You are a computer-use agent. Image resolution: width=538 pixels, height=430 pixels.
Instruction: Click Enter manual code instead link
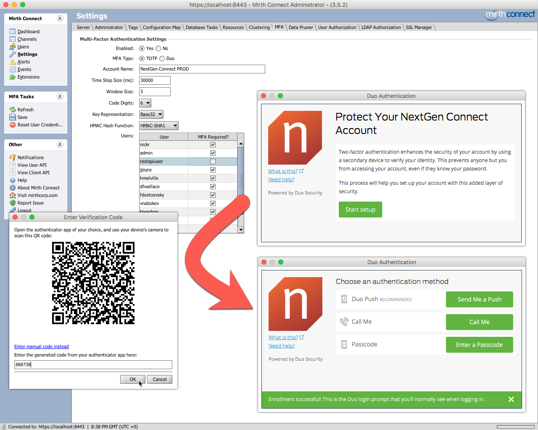42,346
